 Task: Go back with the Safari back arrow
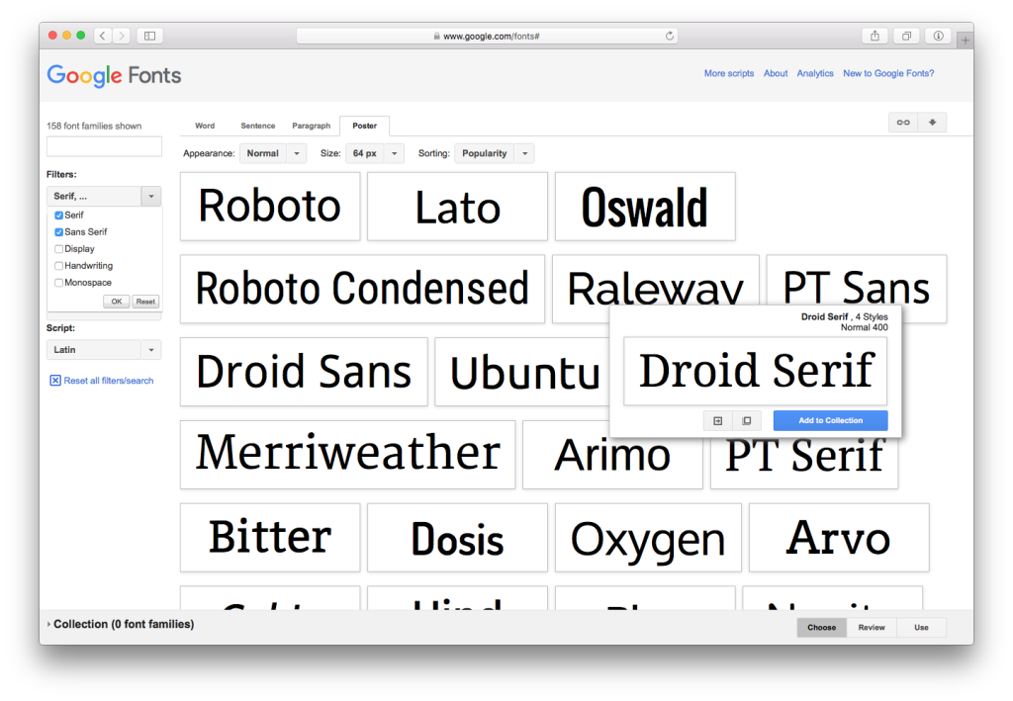(x=103, y=36)
